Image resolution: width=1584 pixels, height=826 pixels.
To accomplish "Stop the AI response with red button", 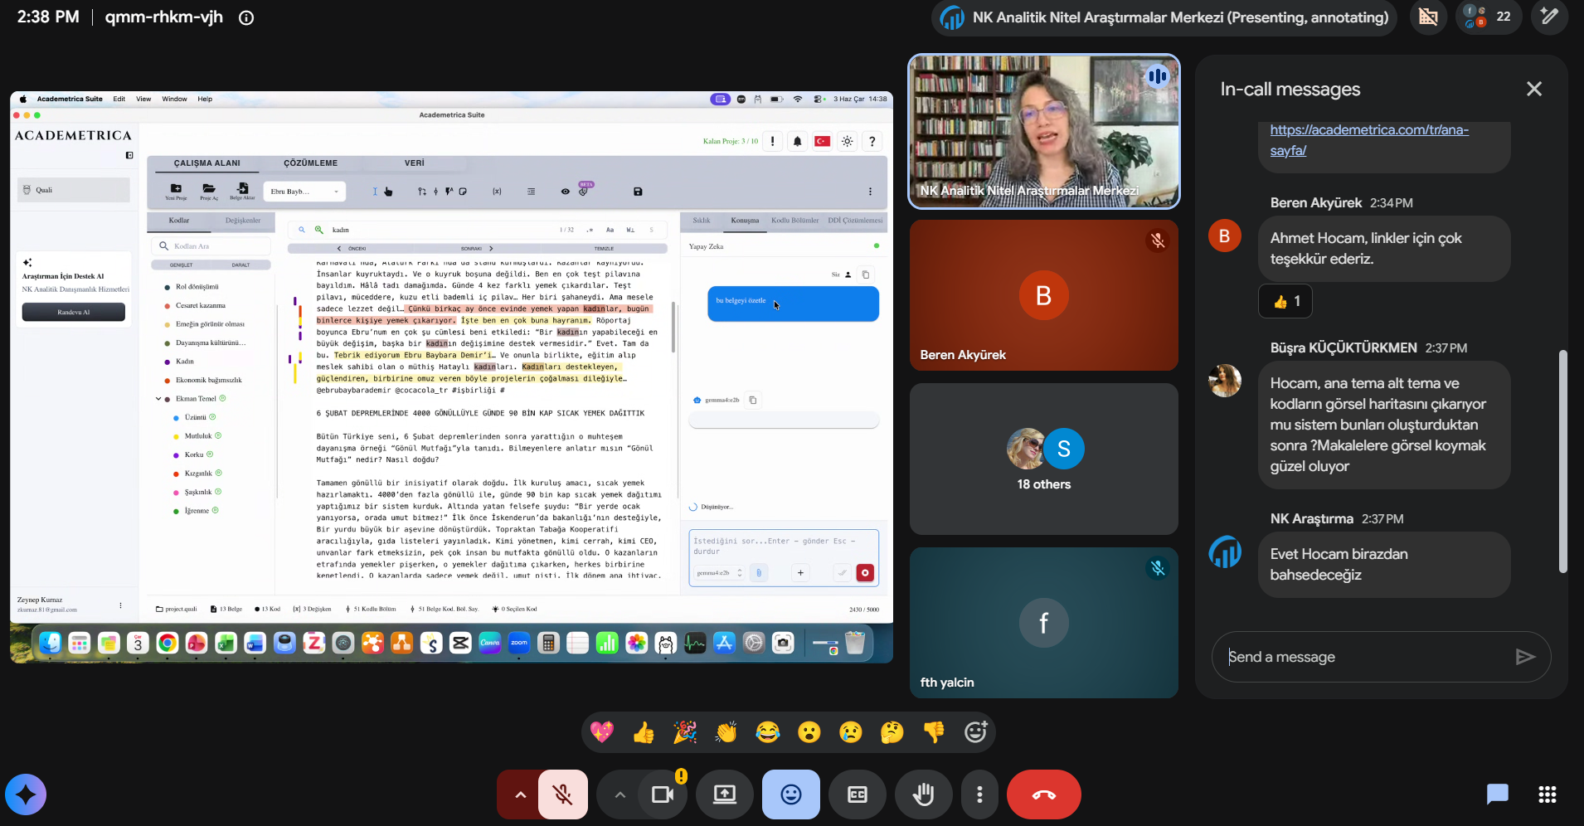I will tap(865, 572).
